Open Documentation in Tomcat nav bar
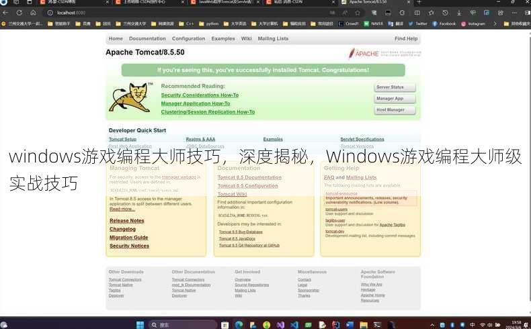 coord(147,38)
